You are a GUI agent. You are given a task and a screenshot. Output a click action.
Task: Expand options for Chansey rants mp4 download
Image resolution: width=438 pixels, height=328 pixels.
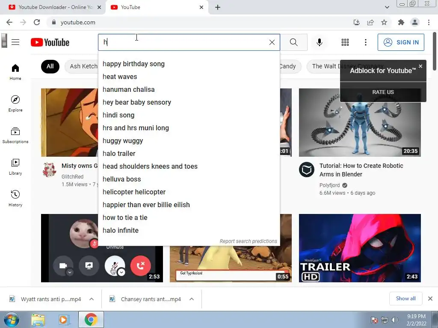[x=192, y=299]
